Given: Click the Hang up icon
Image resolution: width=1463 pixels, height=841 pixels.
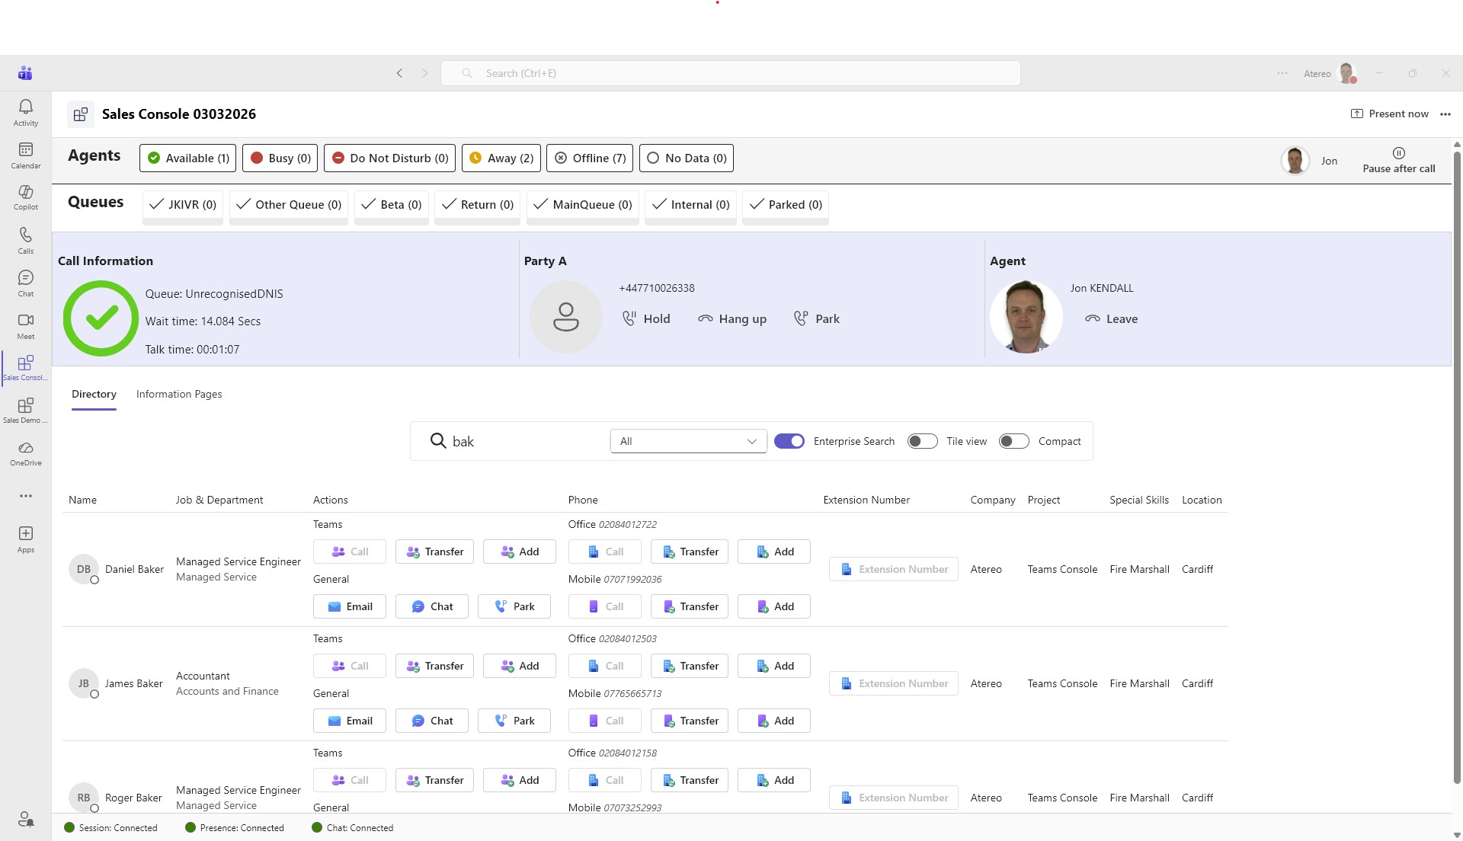Looking at the screenshot, I should click(706, 318).
